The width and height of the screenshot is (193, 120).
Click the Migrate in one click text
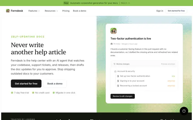click(x=65, y=93)
